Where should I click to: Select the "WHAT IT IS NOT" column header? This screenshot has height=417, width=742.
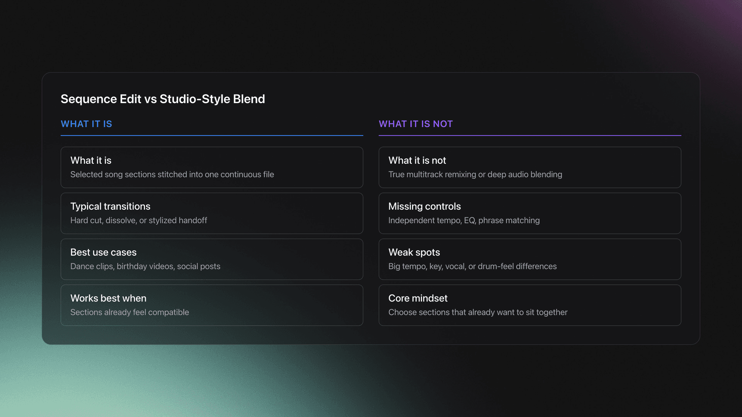416,124
